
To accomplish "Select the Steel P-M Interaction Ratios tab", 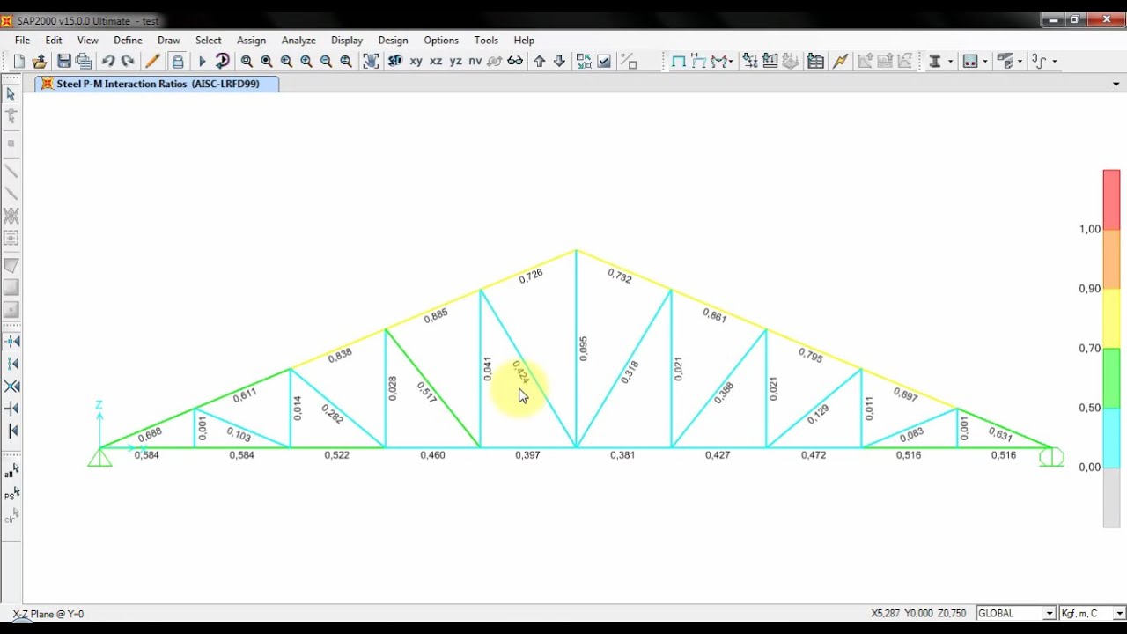I will (158, 84).
